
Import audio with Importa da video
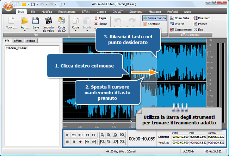point(49,24)
